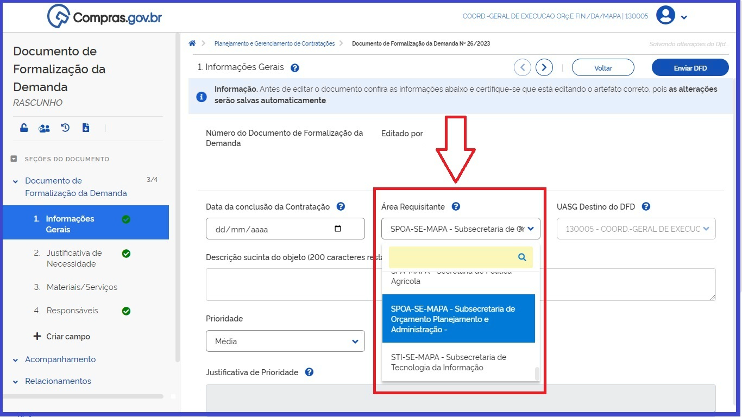742x417 pixels.
Task: Go to next section with right arrow
Action: pos(544,68)
